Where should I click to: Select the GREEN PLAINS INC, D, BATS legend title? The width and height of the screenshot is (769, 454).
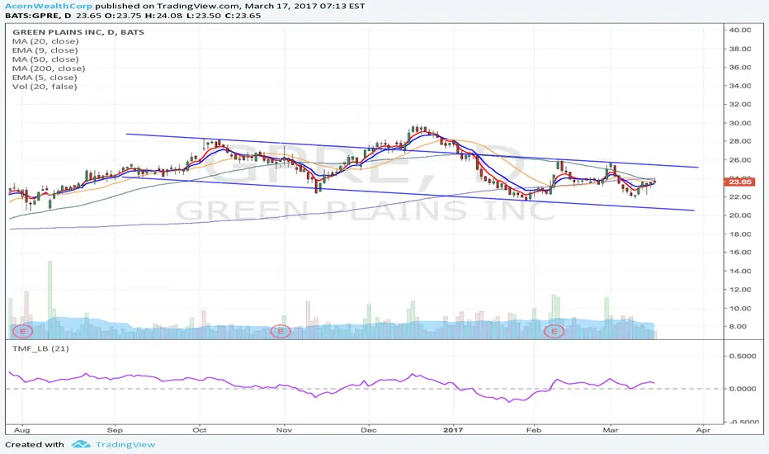tap(78, 32)
